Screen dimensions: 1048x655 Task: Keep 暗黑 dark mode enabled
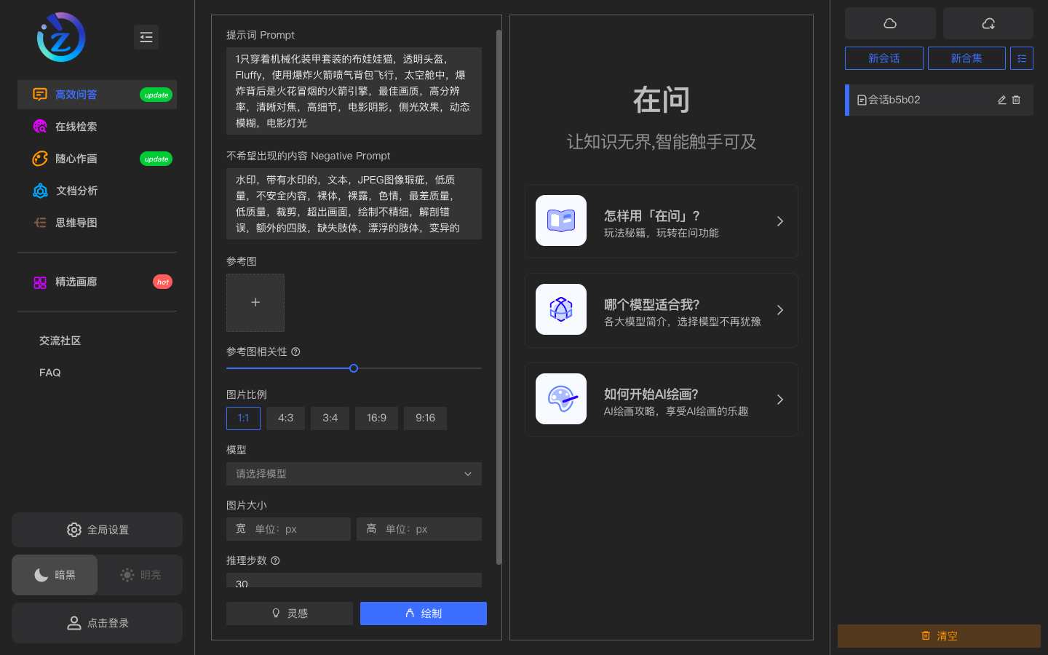click(x=54, y=574)
